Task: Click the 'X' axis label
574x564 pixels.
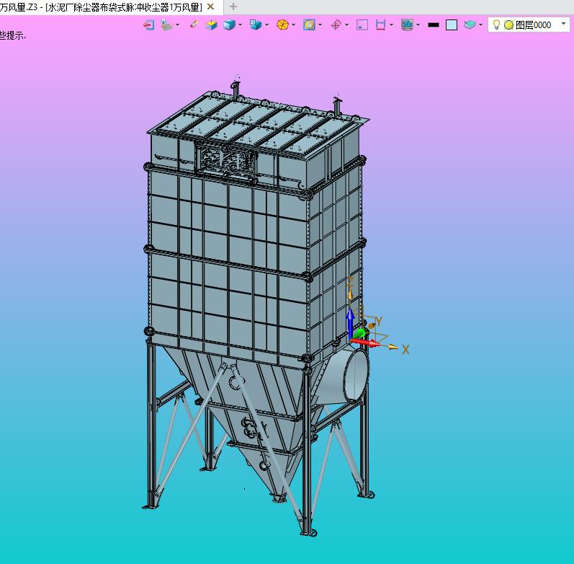Action: pyautogui.click(x=405, y=350)
